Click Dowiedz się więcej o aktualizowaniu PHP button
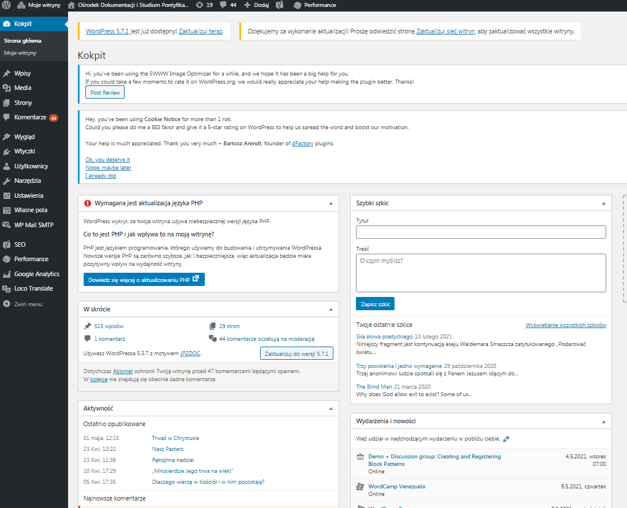Viewport: 627px width, 508px height. tap(144, 280)
